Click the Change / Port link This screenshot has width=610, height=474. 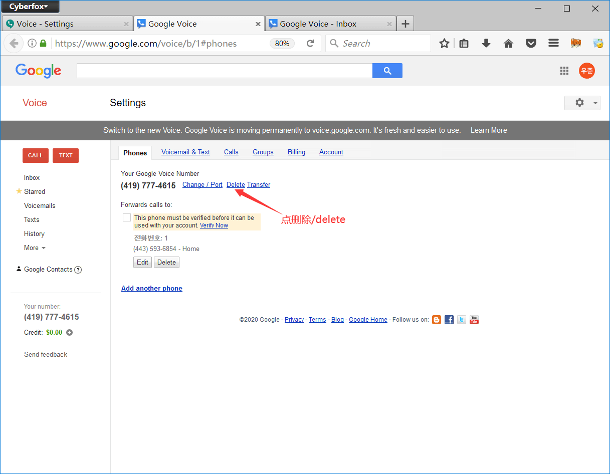pyautogui.click(x=202, y=185)
